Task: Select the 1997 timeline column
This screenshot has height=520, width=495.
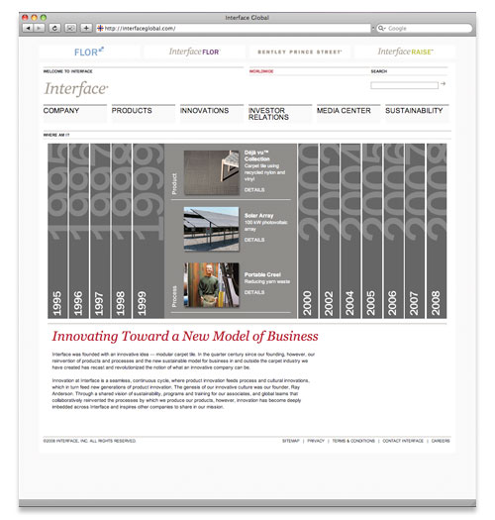Action: click(x=100, y=231)
